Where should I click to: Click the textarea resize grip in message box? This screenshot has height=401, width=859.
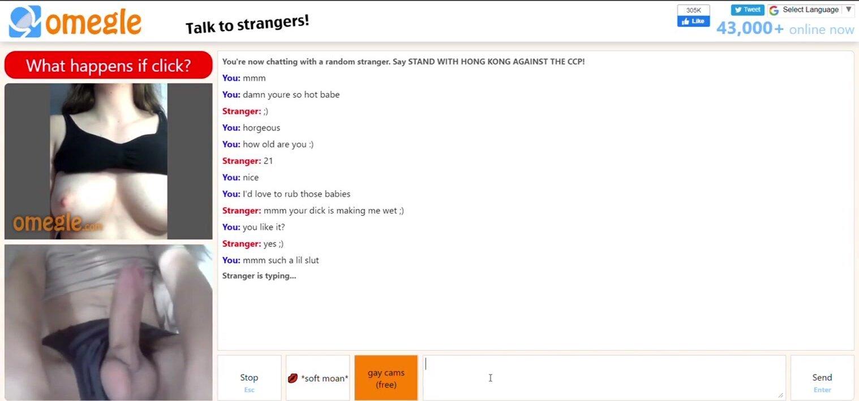point(781,395)
